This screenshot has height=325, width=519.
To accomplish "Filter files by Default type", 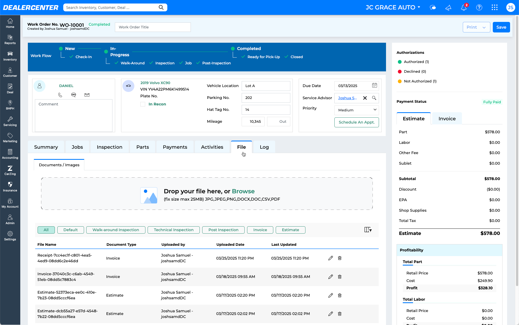I will click(x=71, y=230).
